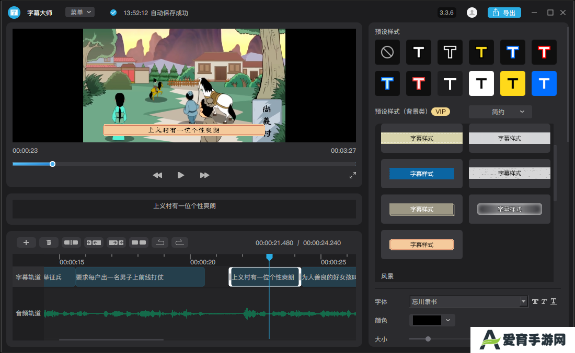This screenshot has height=353, width=575.
Task: Choose plain white T preset style
Action: [419, 52]
